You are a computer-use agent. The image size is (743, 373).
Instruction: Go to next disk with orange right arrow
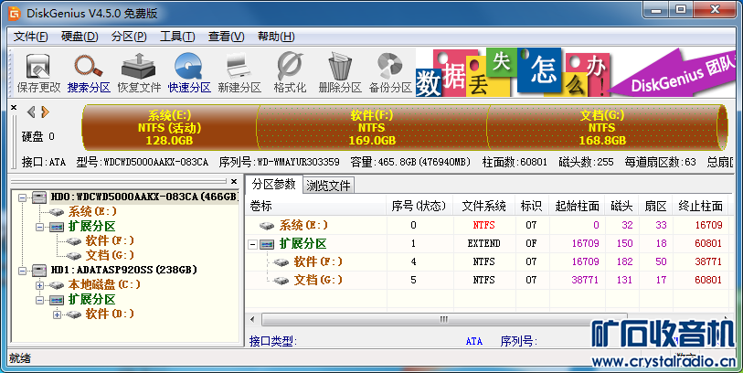[45, 112]
